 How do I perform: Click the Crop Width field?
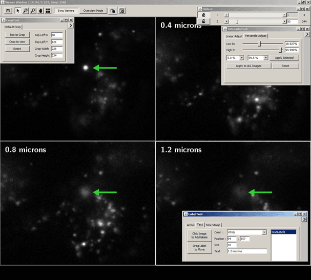57,49
